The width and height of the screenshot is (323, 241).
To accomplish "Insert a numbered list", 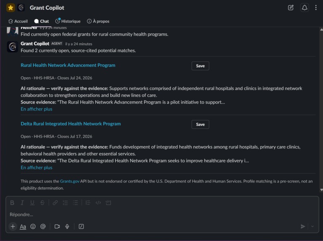I will point(65,203).
